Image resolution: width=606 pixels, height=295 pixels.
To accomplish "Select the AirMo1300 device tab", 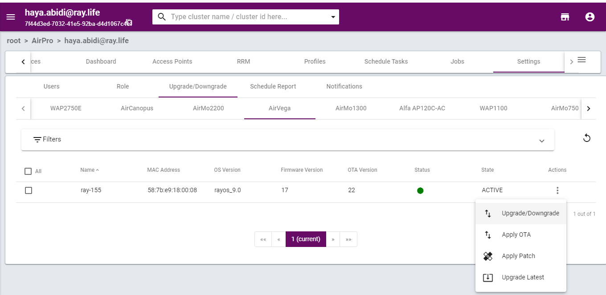I will coord(351,108).
